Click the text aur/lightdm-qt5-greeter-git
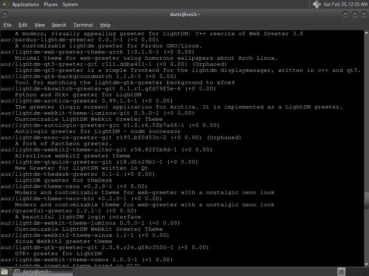 (x=49, y=64)
